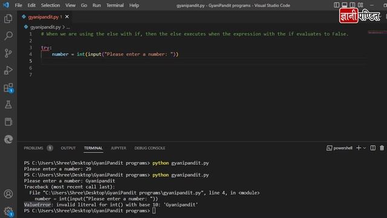Open the View menu

pos(70,5)
